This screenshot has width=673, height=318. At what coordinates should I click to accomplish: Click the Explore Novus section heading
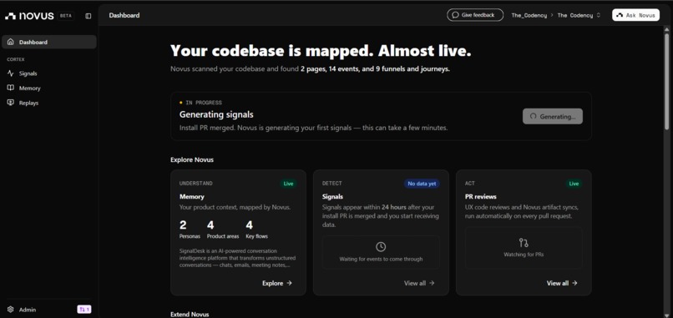192,159
